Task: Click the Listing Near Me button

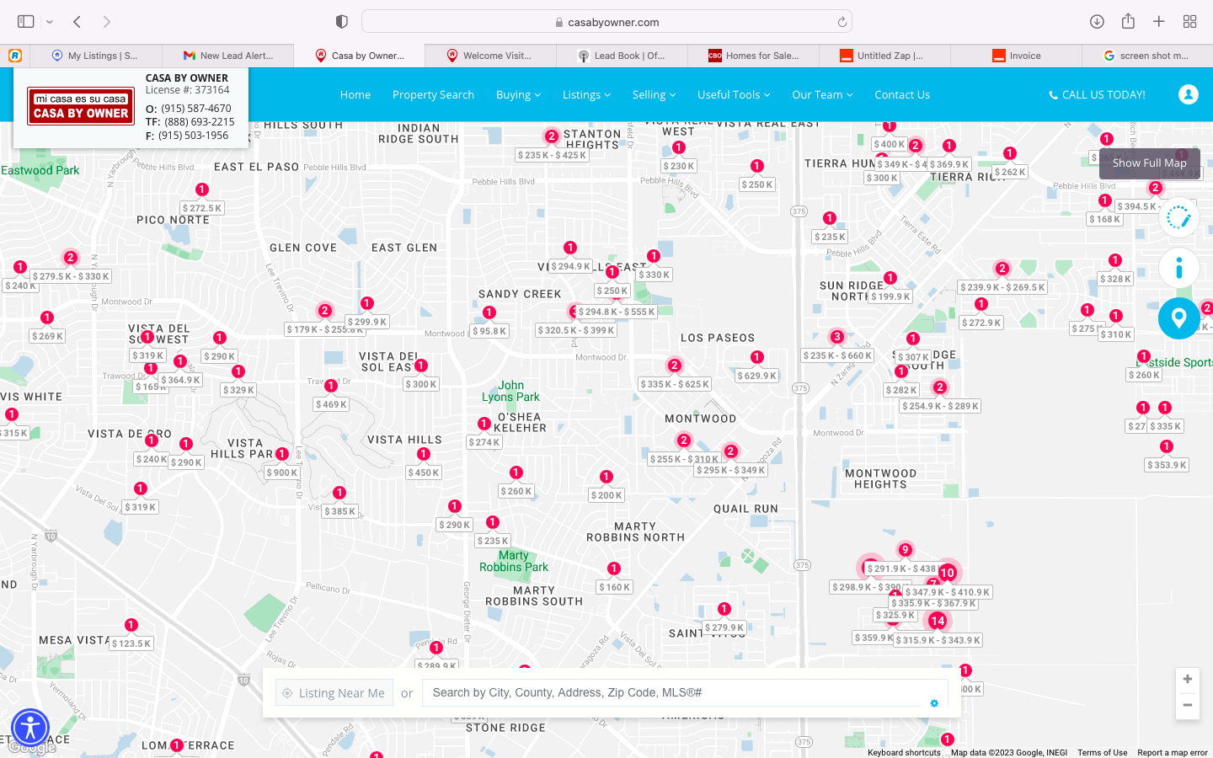Action: 334,693
